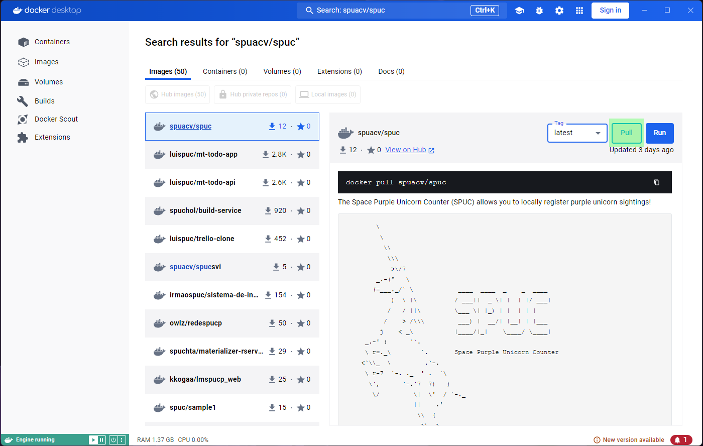
Task: Click the Updated 3 days ago text
Action: coord(642,150)
